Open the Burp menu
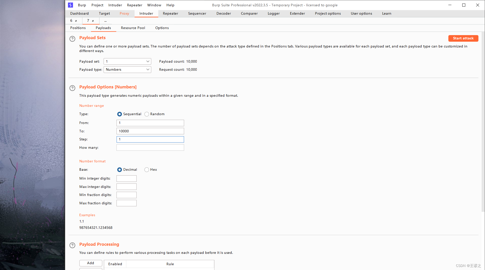 pos(82,5)
